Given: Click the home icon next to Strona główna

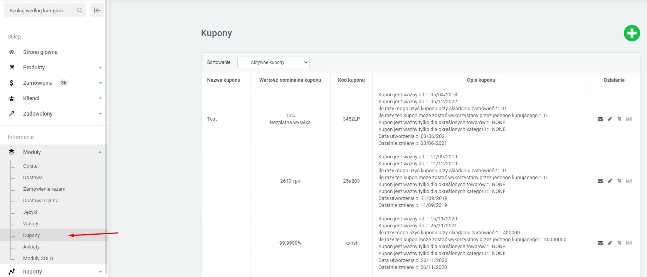Looking at the screenshot, I should (x=12, y=52).
